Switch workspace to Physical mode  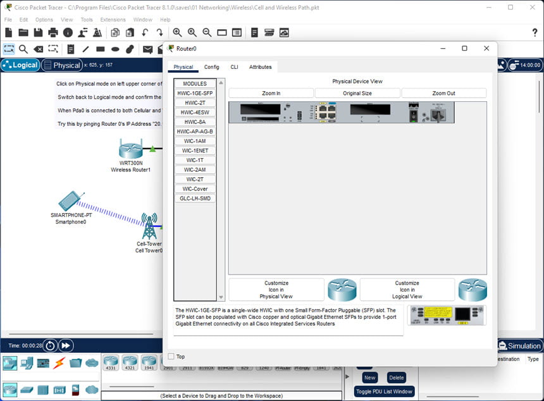point(62,65)
